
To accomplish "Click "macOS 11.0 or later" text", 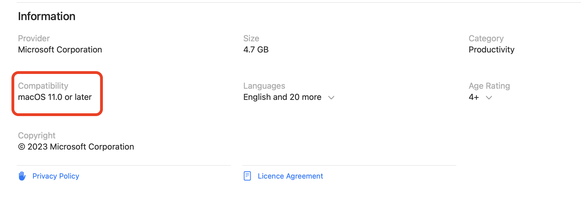I will point(55,97).
